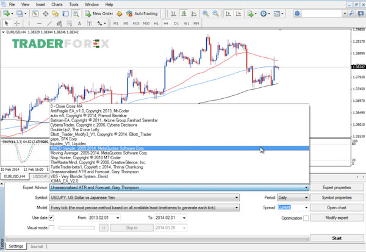366x252 pixels.
Task: Open the File menu
Action: point(12,4)
